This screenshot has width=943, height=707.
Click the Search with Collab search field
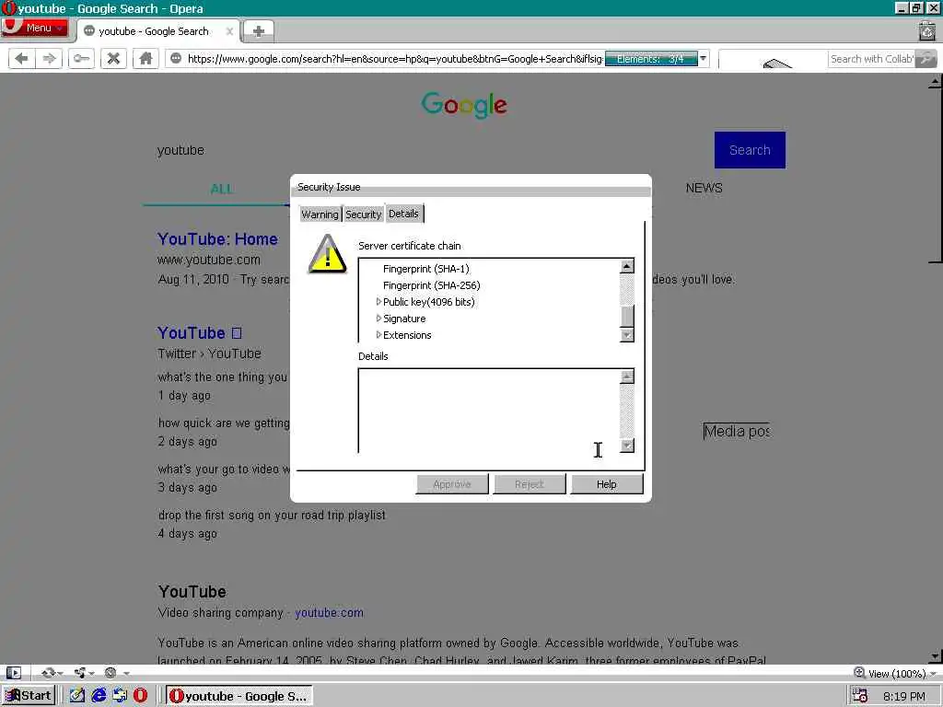click(871, 59)
